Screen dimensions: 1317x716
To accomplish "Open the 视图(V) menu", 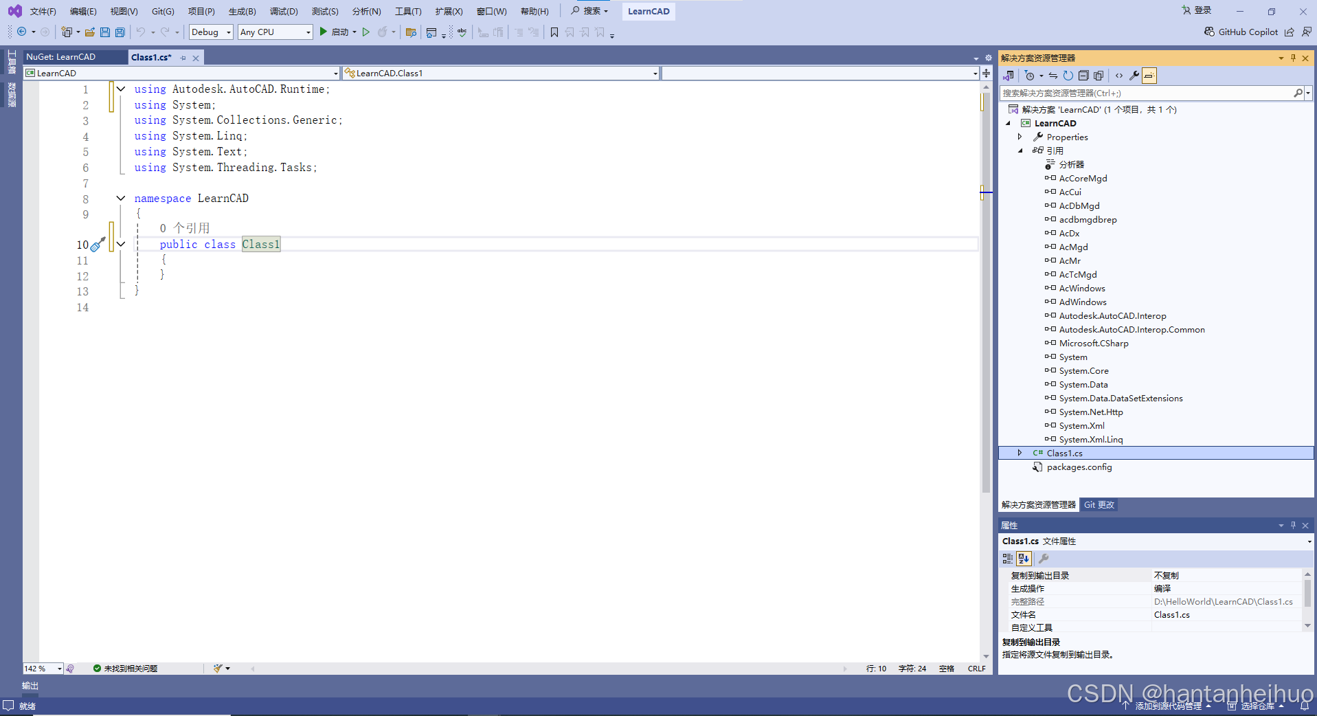I will (124, 11).
